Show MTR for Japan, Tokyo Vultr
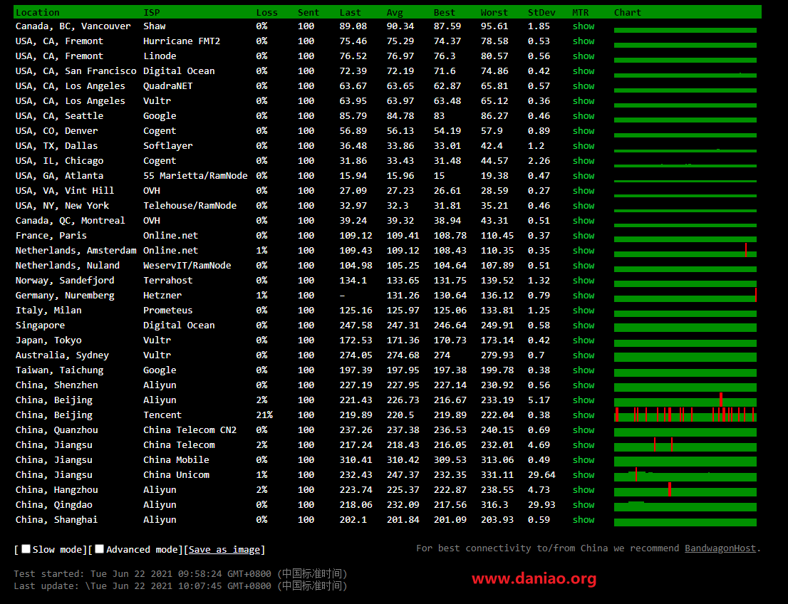This screenshot has width=788, height=604. [x=584, y=340]
